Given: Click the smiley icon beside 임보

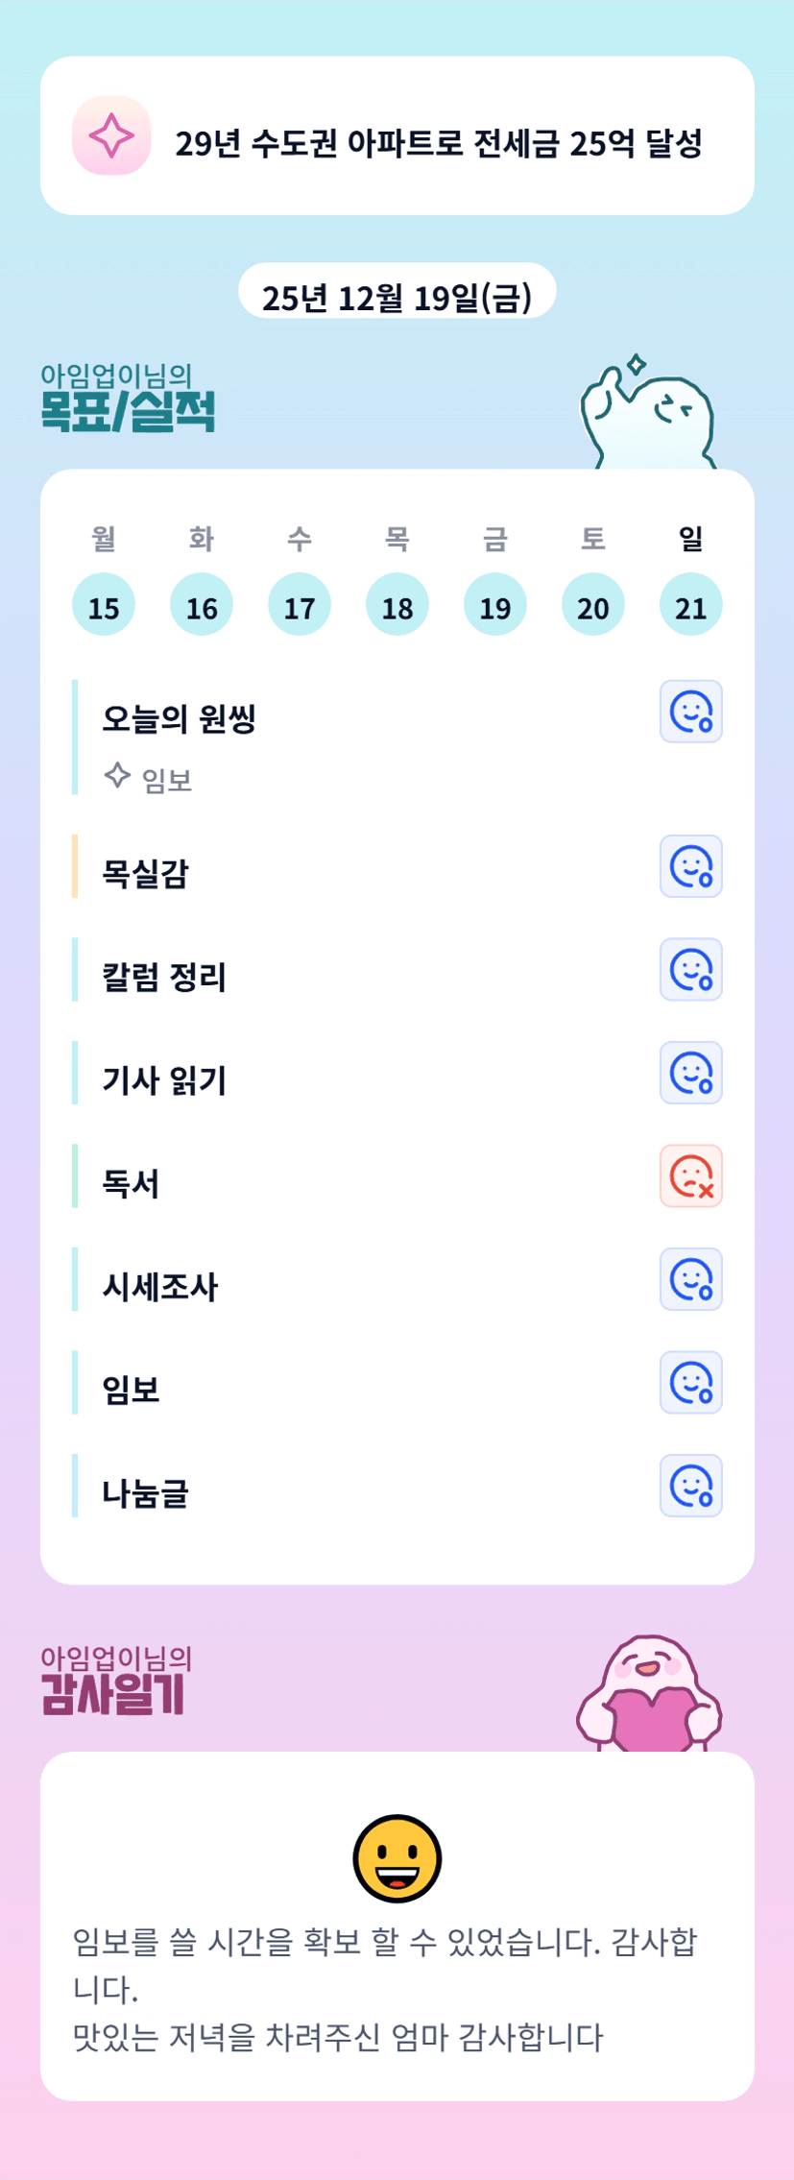Looking at the screenshot, I should (690, 1383).
